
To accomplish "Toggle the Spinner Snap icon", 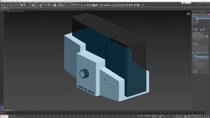I will point(66,5).
